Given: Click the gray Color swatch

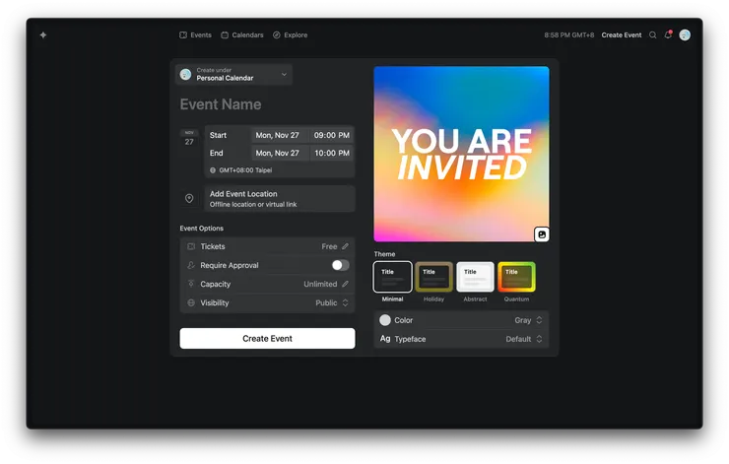Looking at the screenshot, I should click(x=385, y=320).
